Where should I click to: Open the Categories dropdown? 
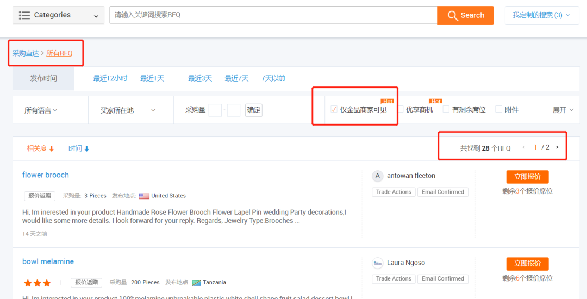(x=58, y=15)
